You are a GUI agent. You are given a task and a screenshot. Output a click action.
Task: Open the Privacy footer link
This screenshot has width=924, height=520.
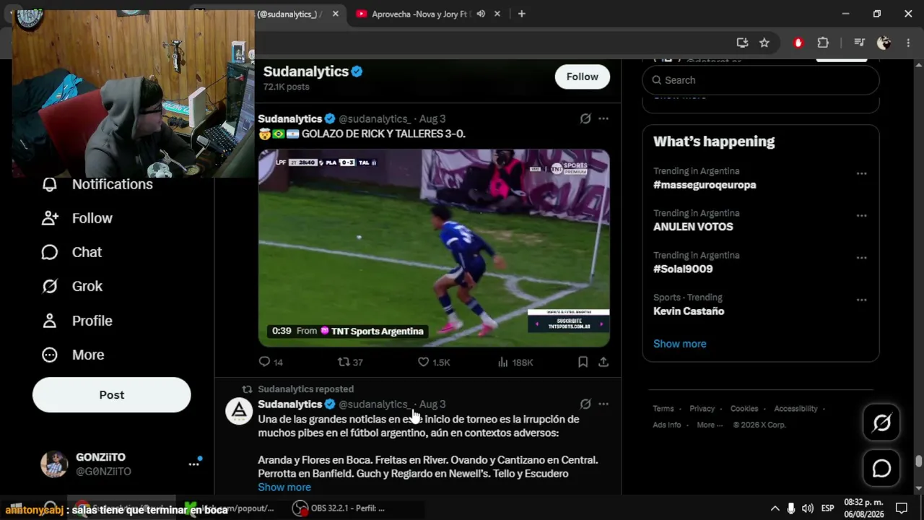(x=702, y=409)
